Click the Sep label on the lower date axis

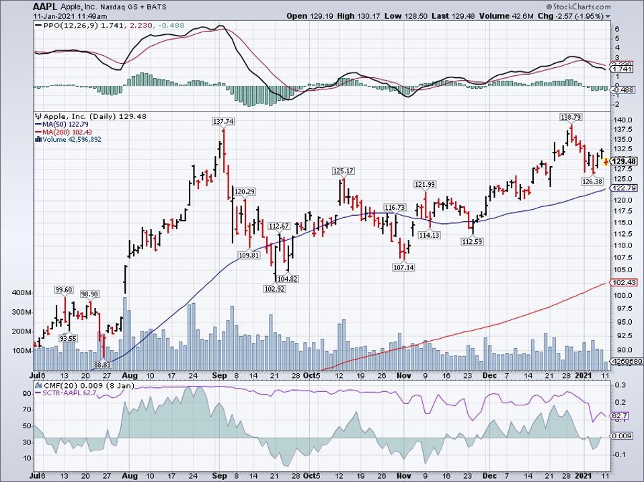(x=220, y=476)
